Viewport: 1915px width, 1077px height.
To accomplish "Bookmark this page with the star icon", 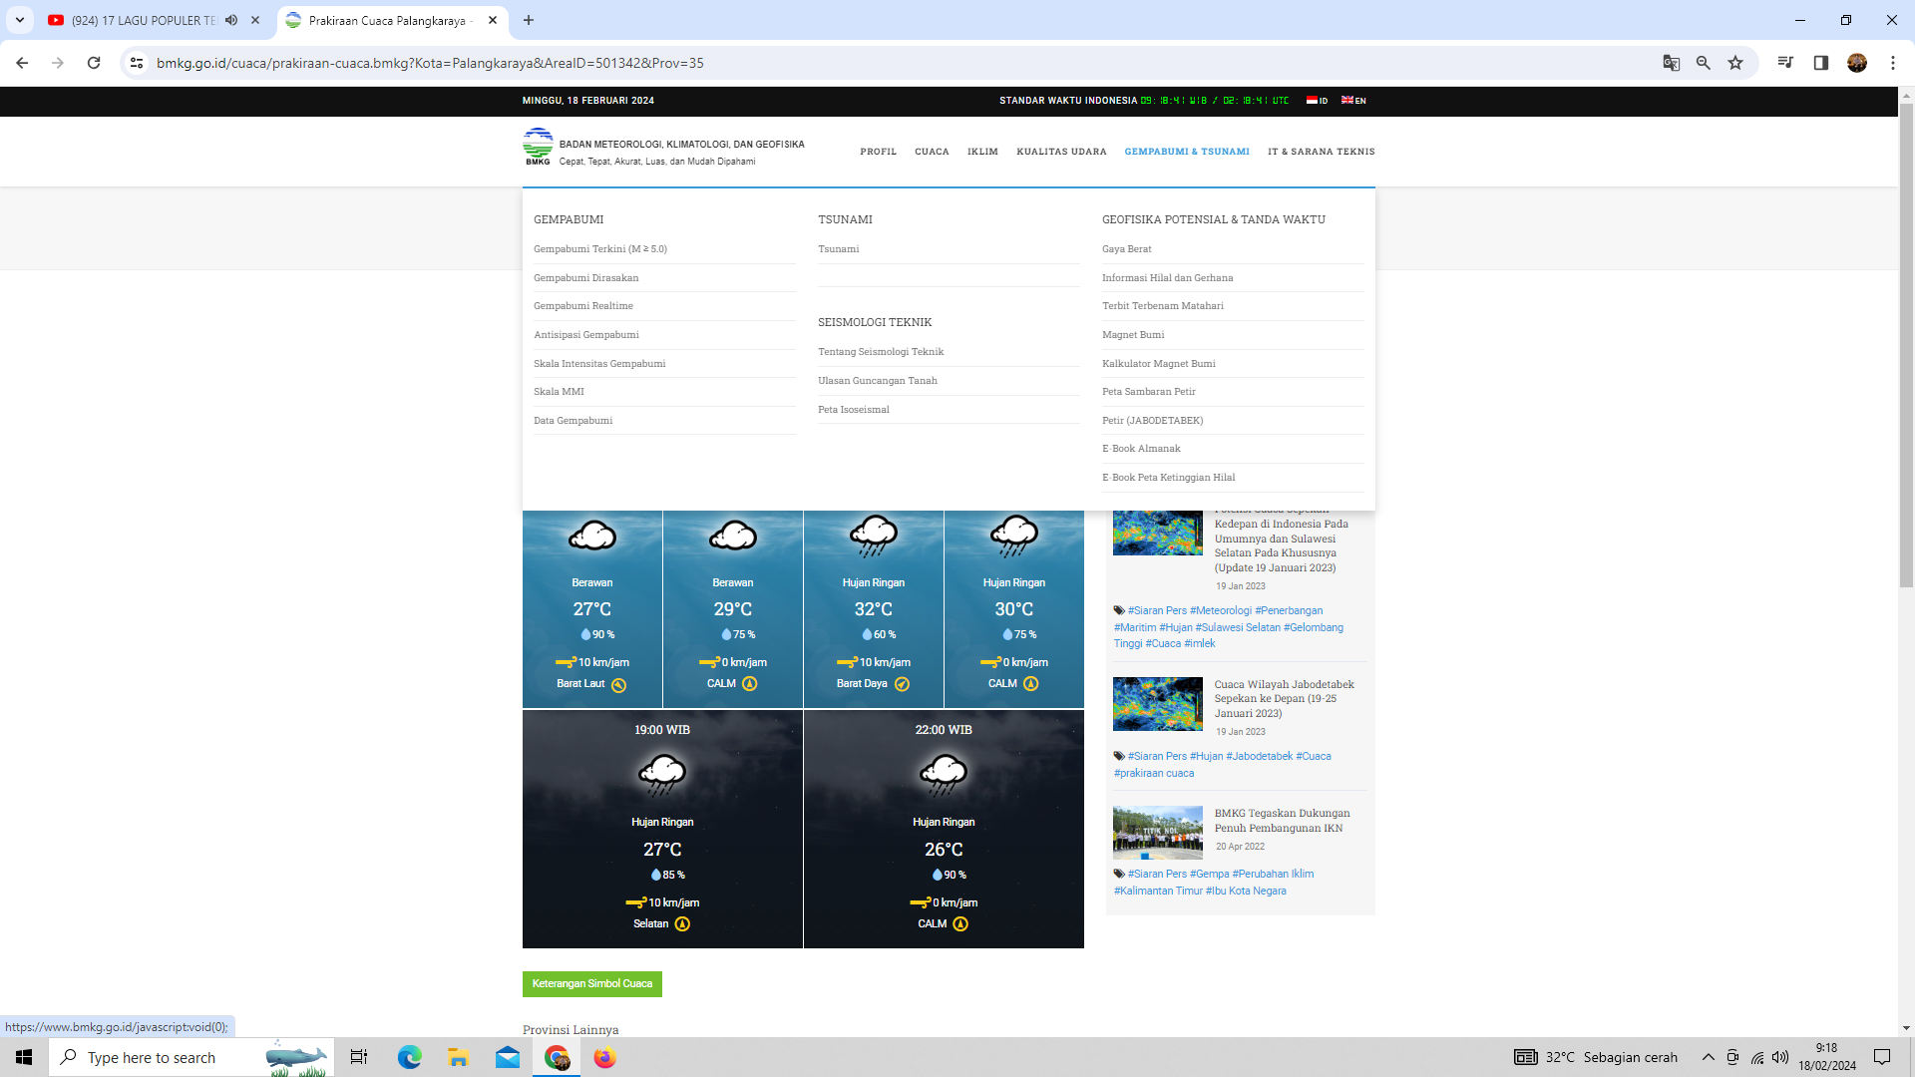I will tap(1735, 63).
